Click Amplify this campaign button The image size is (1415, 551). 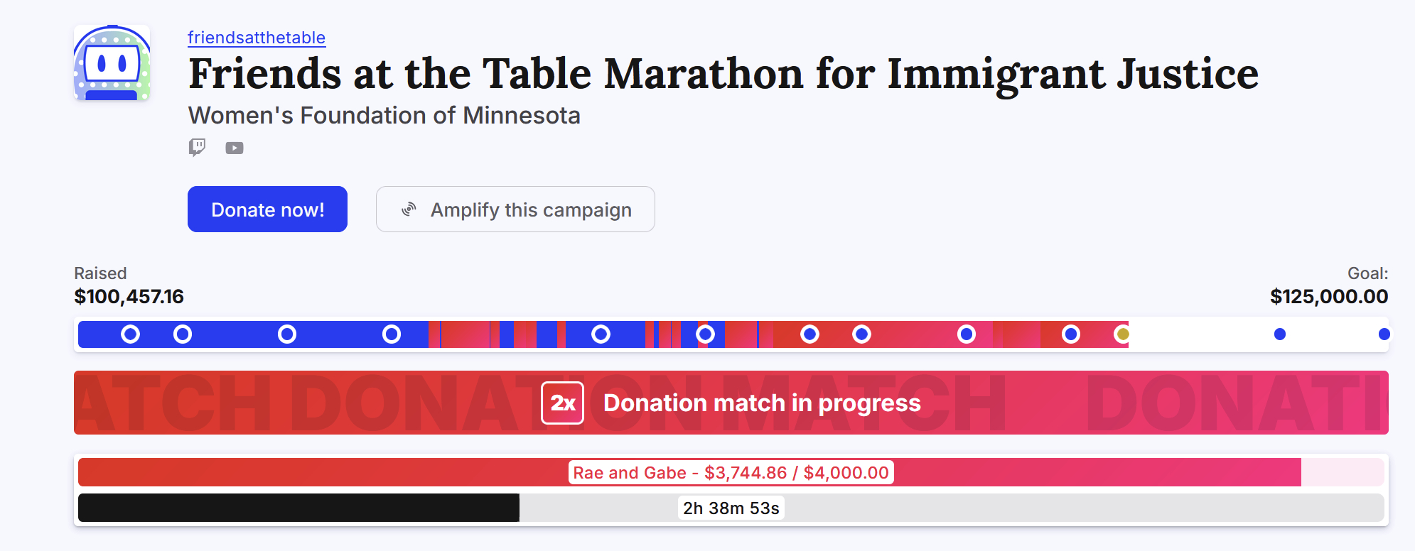click(x=515, y=209)
